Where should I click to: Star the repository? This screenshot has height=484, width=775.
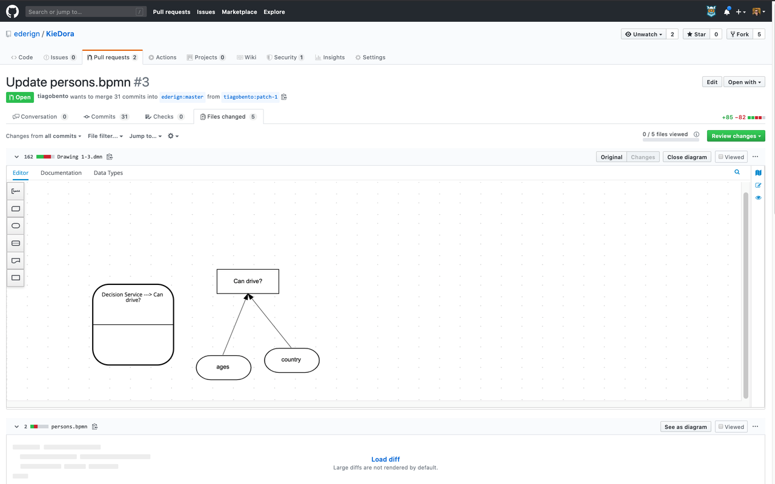[696, 34]
